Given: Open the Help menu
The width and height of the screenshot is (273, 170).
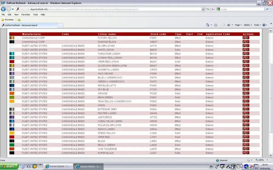Looking at the screenshot, I should (43, 14).
